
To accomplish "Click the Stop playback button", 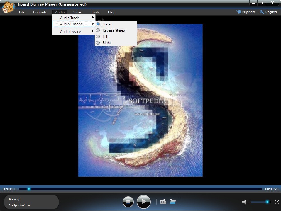I will coord(128,202).
